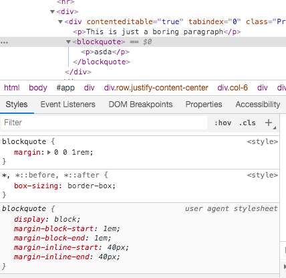Toggle the :hov element state button
This screenshot has height=278, width=286.
(223, 123)
